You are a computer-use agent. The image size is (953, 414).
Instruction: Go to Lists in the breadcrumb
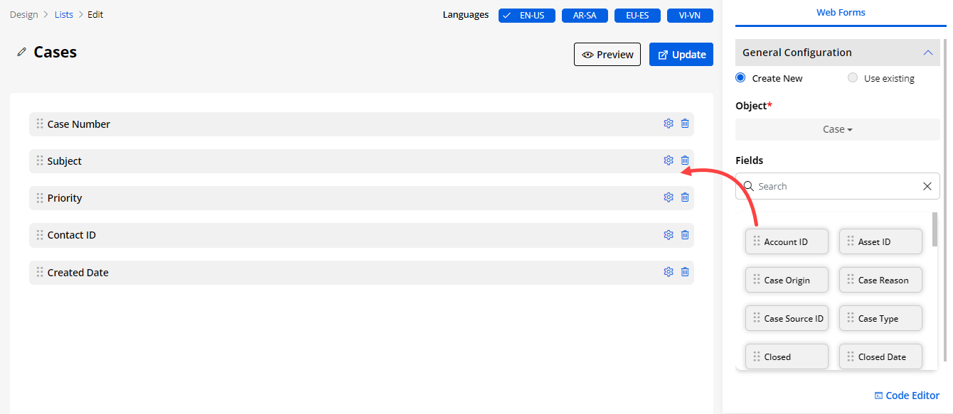64,14
